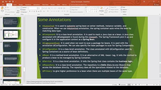Open Comments pane from status bar
Image resolution: width=161 pixels, height=90 pixels.
click(x=122, y=85)
